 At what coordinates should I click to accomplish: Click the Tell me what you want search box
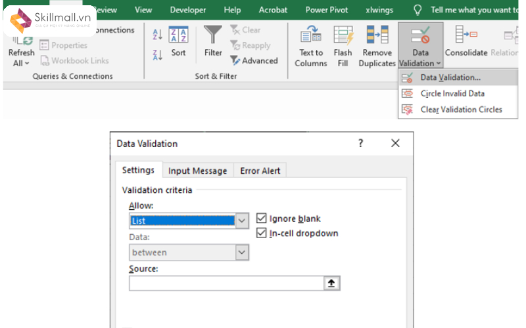pos(474,10)
